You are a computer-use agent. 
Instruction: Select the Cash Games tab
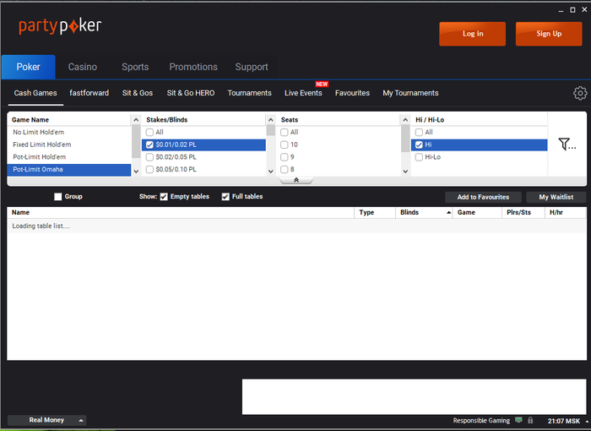coord(35,93)
